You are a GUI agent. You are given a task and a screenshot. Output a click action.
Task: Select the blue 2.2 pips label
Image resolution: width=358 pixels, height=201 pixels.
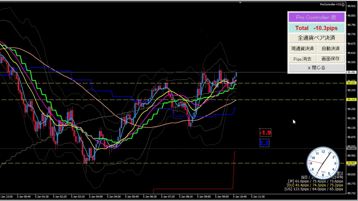tap(264, 143)
